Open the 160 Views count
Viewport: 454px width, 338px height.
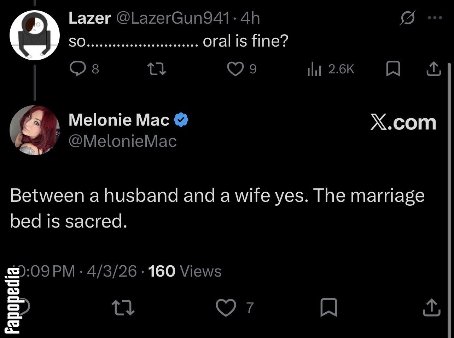185,271
